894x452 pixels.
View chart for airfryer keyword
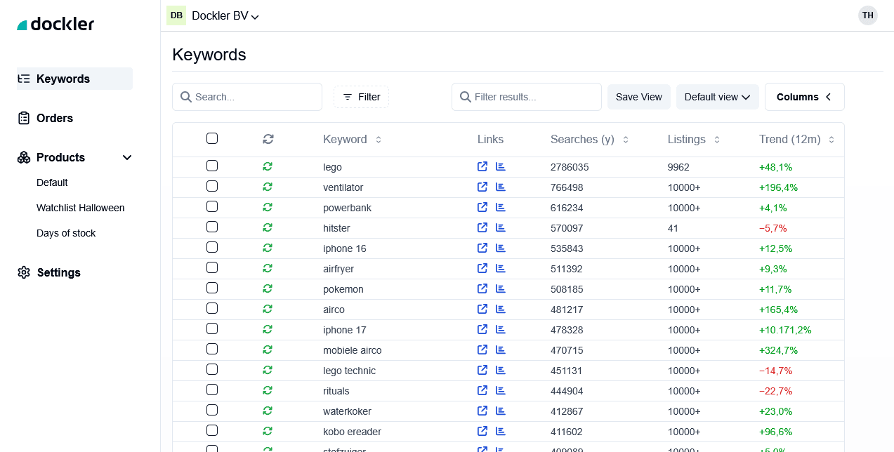pyautogui.click(x=501, y=269)
